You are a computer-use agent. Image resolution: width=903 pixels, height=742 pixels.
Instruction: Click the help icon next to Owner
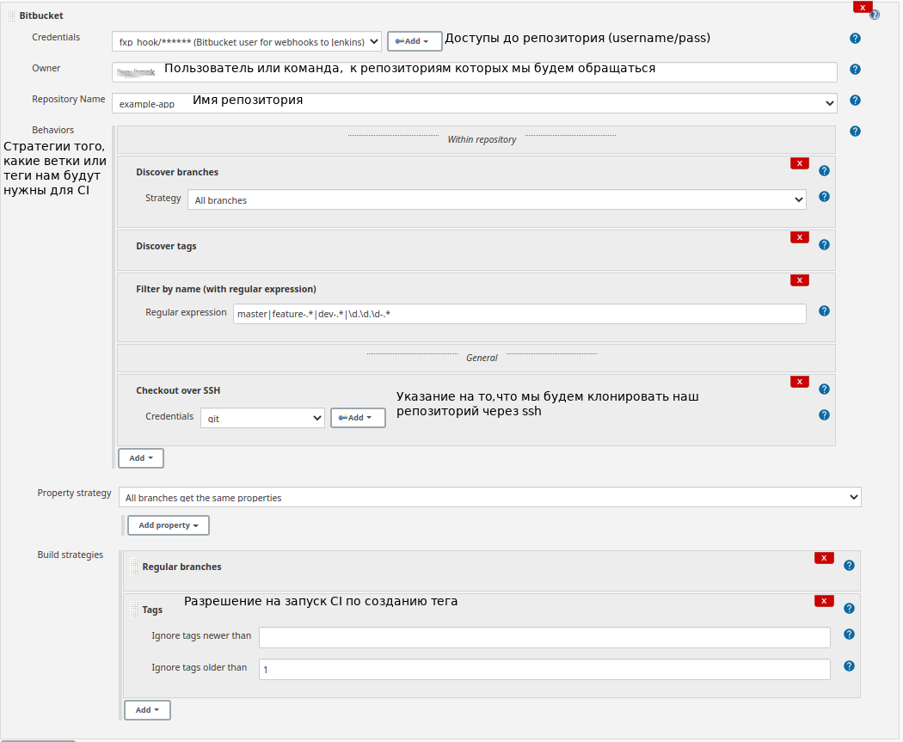click(x=855, y=69)
